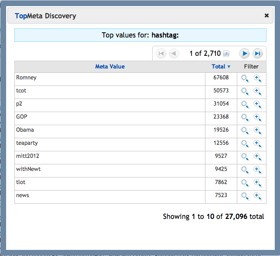Click the '1 of 2,710' page indicator
The width and height of the screenshot is (280, 256).
pos(205,53)
